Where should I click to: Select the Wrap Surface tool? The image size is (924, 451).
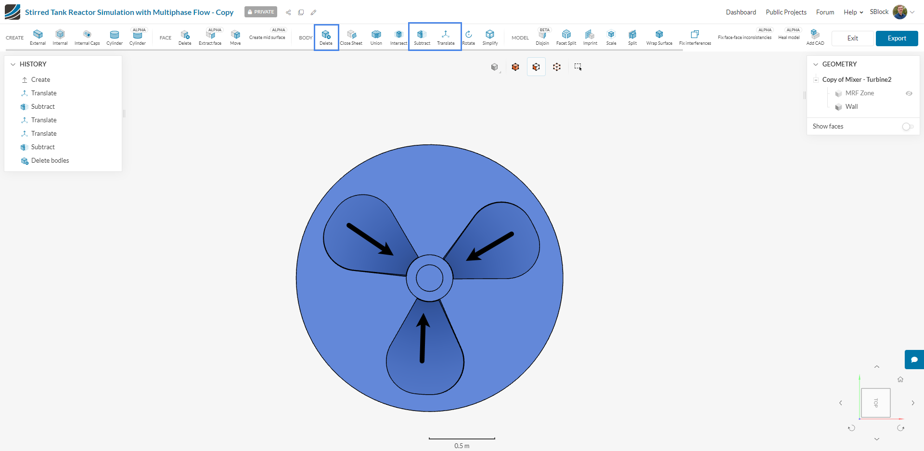[659, 37]
